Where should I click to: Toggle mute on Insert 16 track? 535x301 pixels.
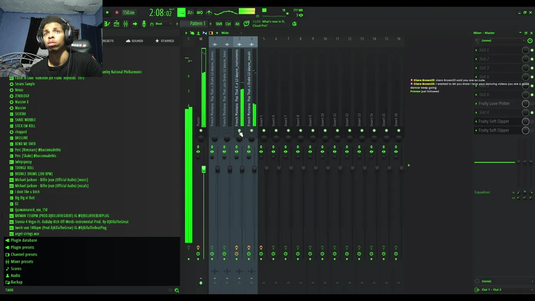pyautogui.click(x=399, y=131)
